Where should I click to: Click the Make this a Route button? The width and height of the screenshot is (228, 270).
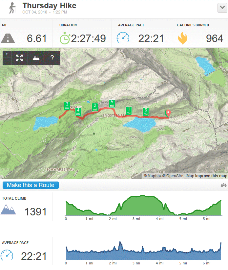click(x=31, y=185)
